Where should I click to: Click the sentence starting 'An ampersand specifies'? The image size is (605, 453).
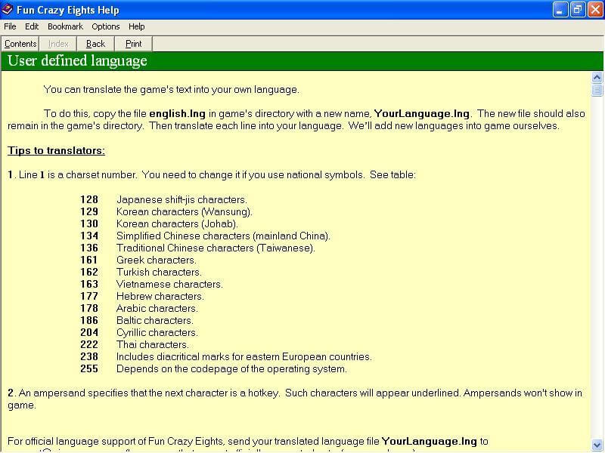point(148,393)
